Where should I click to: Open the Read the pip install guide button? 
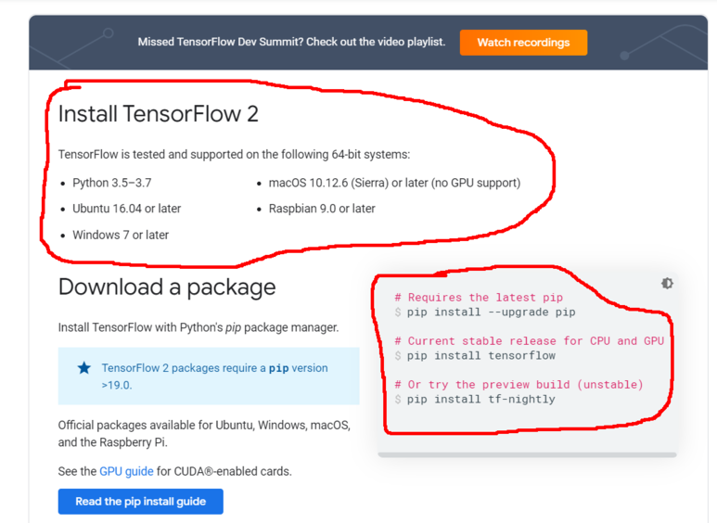pos(140,502)
